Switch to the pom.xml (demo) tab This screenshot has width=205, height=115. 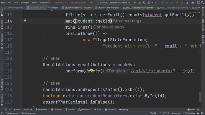pyautogui.click(x=14, y=8)
